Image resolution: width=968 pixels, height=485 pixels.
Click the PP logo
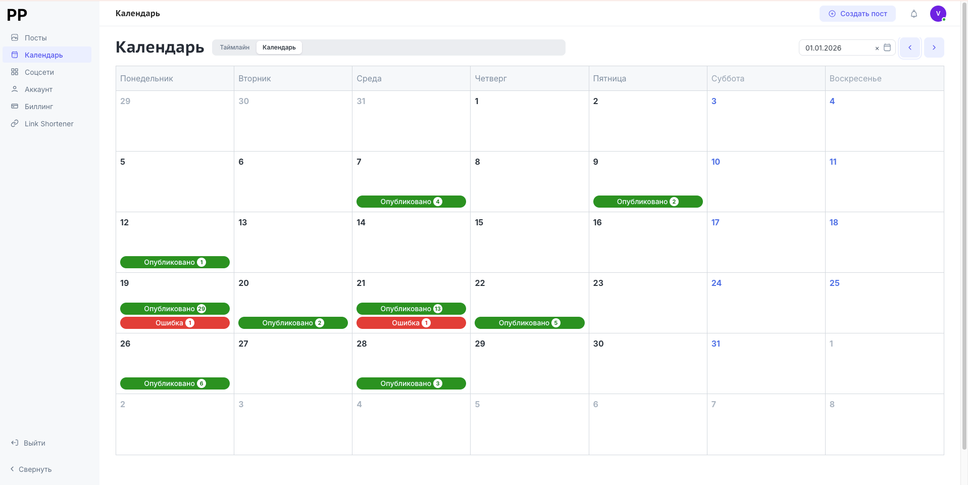[17, 15]
